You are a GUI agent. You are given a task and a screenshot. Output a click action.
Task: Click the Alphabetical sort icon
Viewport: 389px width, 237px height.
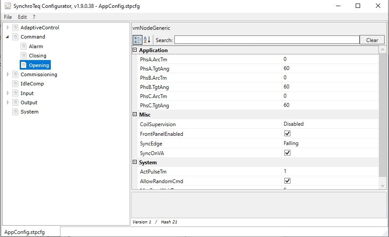pyautogui.click(x=147, y=40)
